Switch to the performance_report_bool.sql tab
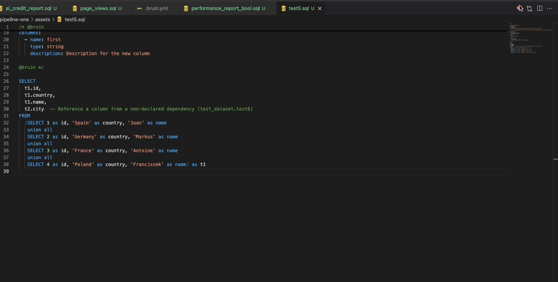Image resolution: width=558 pixels, height=282 pixels. click(x=227, y=8)
